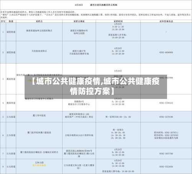
Task: Click the phone number '0592-5788432'
Action: [166, 103]
